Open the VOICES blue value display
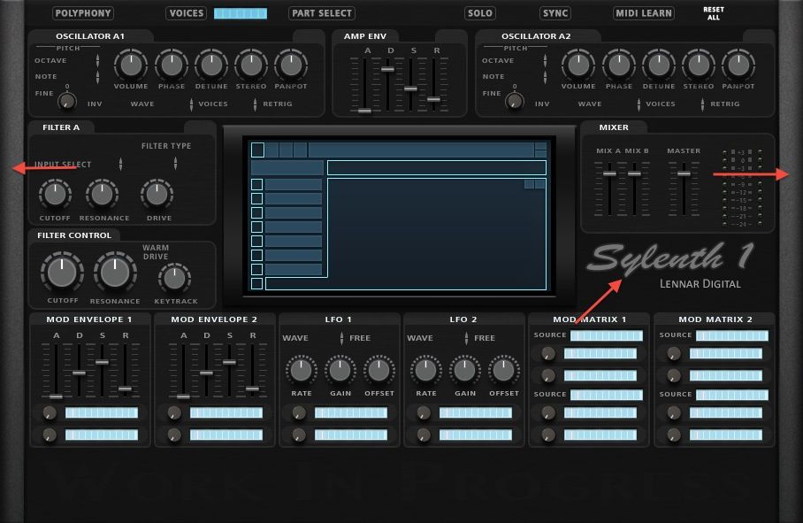Viewport: 803px width, 523px height. (x=241, y=13)
